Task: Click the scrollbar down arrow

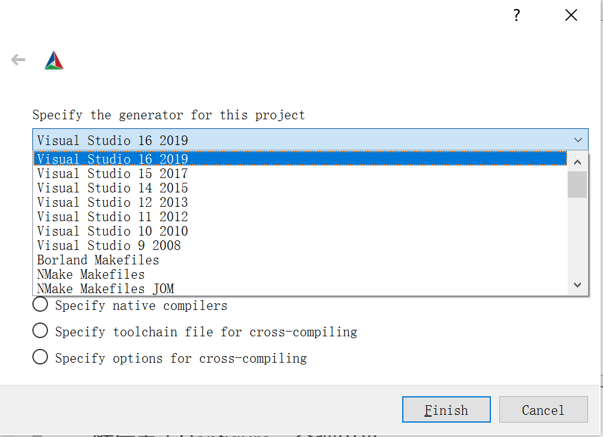Action: click(577, 285)
